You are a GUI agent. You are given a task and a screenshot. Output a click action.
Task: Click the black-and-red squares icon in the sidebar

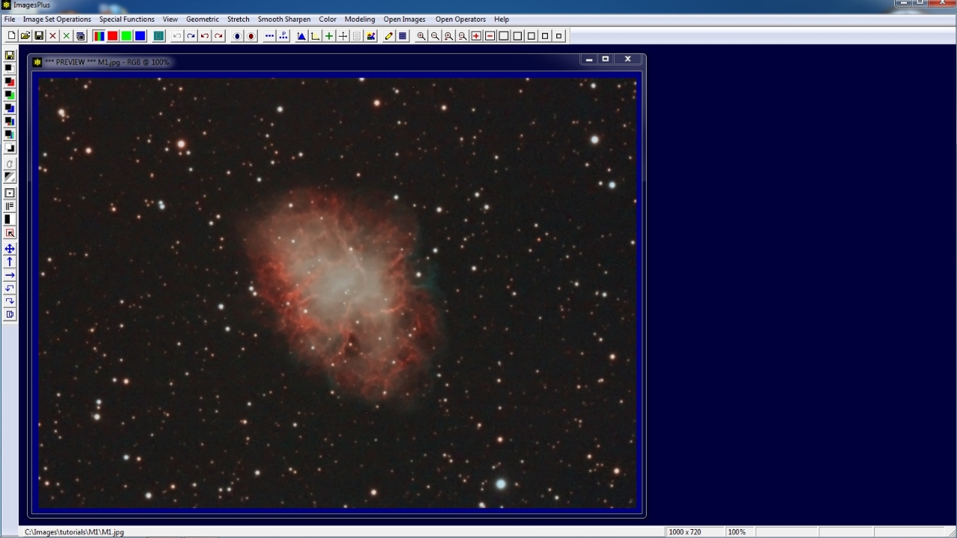[x=10, y=81]
